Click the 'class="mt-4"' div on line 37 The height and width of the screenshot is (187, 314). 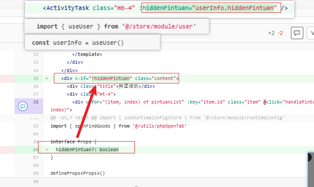pyautogui.click(x=92, y=94)
